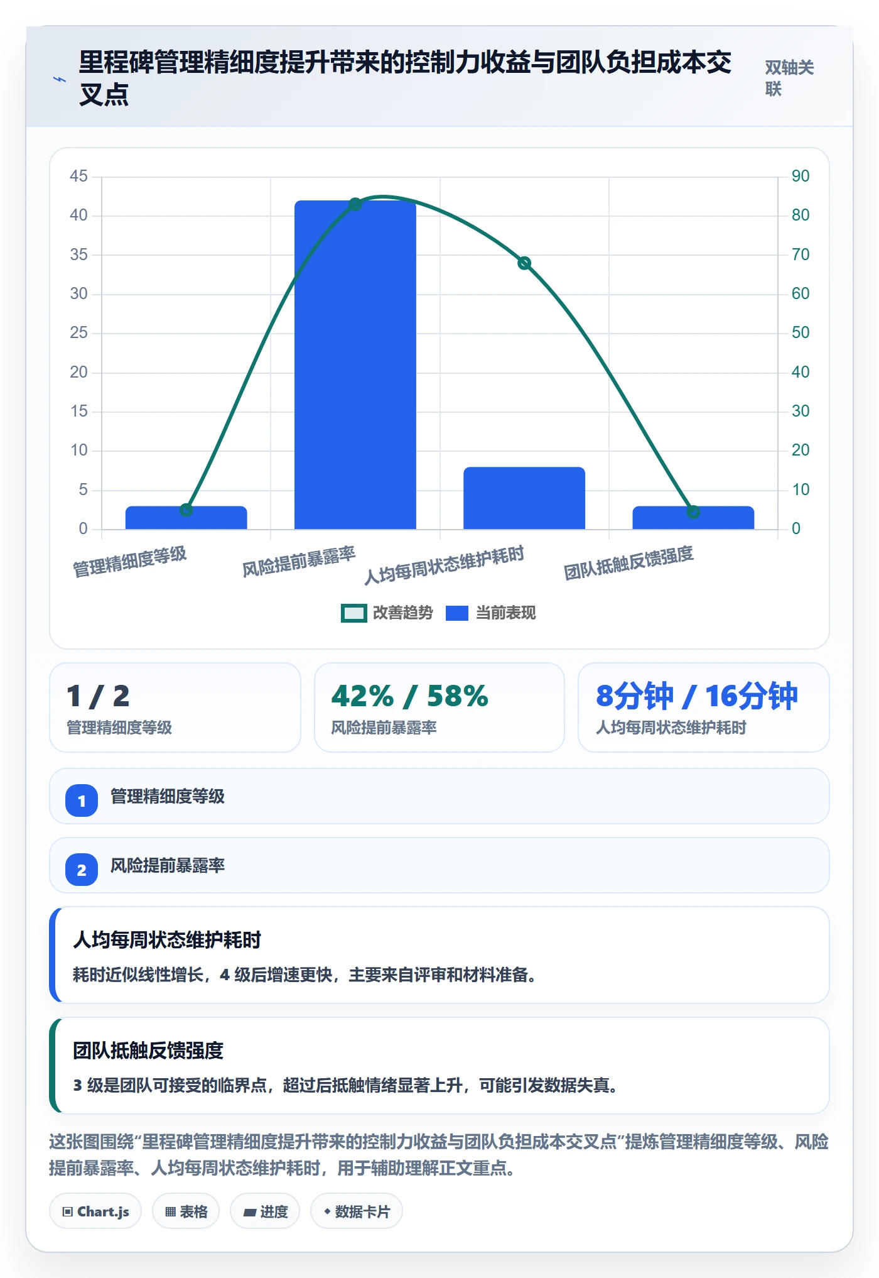Click the blue bar for 人均每周状态维护耗时

pos(524,498)
